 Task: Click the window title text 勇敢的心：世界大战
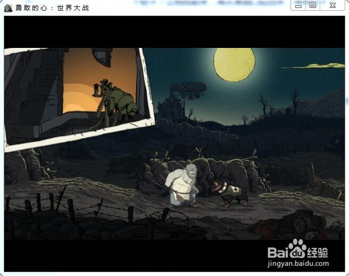coord(52,8)
